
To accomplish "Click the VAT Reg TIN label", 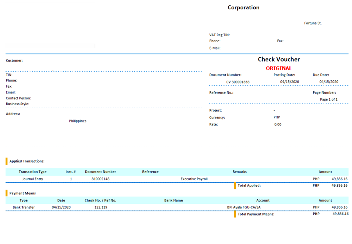I will [219, 35].
